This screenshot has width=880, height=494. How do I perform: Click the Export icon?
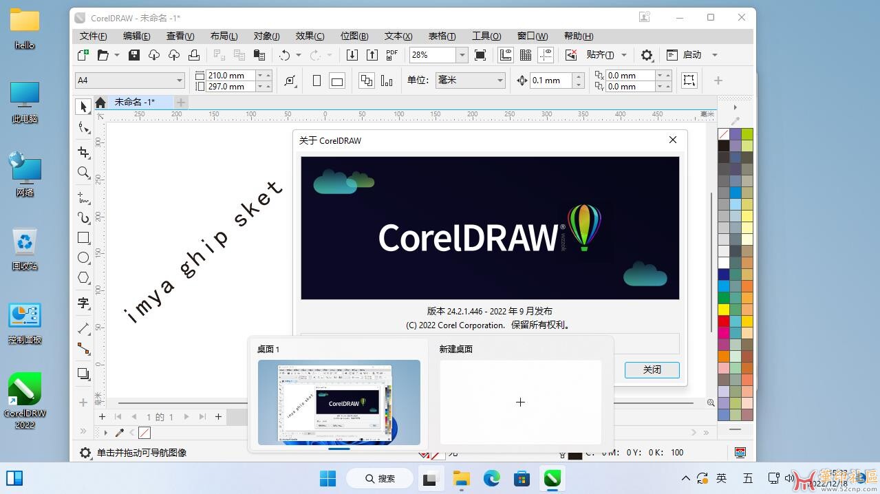tap(372, 55)
